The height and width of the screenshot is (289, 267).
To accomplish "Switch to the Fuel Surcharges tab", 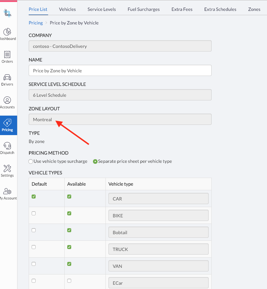I will point(144,9).
